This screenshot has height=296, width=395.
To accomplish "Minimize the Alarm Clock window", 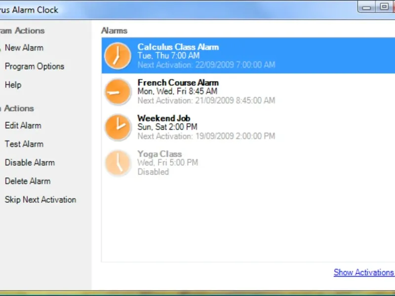I will 366,7.
